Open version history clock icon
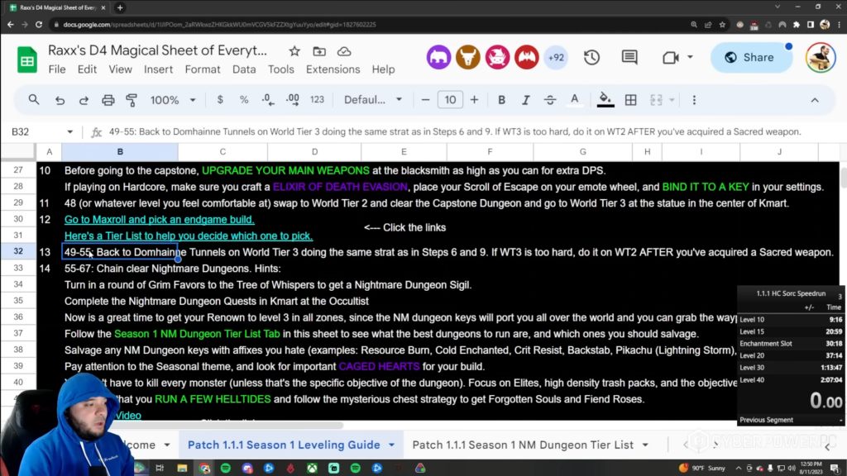Screen dimensions: 847x476 (x=591, y=57)
